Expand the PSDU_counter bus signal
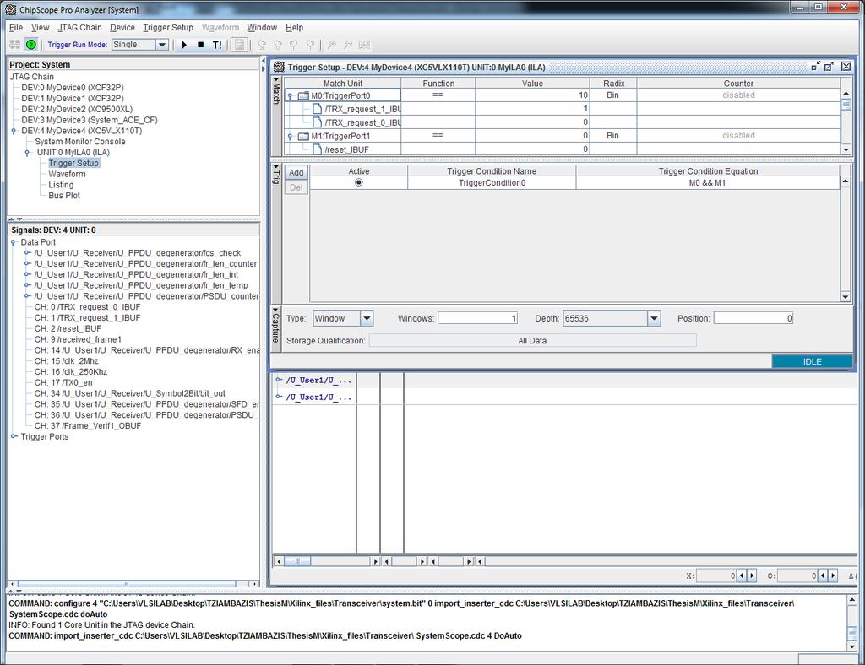The width and height of the screenshot is (865, 665). pos(27,296)
